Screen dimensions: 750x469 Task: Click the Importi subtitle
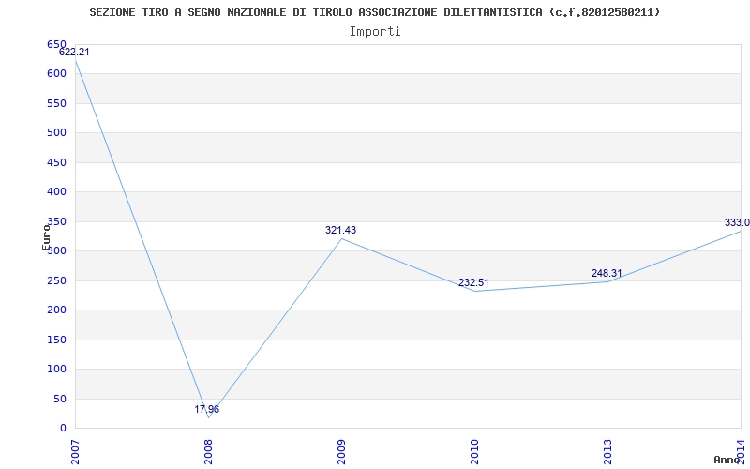[375, 32]
